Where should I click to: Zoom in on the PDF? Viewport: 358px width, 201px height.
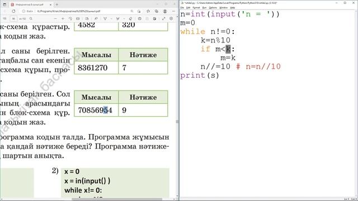tap(63, 18)
